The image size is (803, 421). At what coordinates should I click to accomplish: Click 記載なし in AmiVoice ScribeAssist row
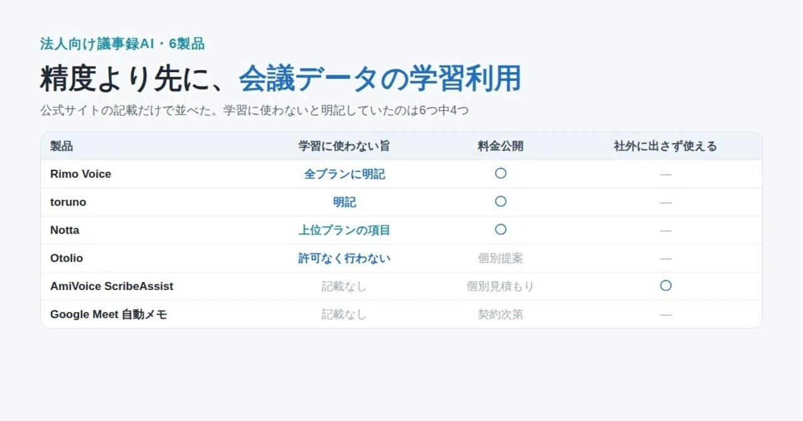344,286
